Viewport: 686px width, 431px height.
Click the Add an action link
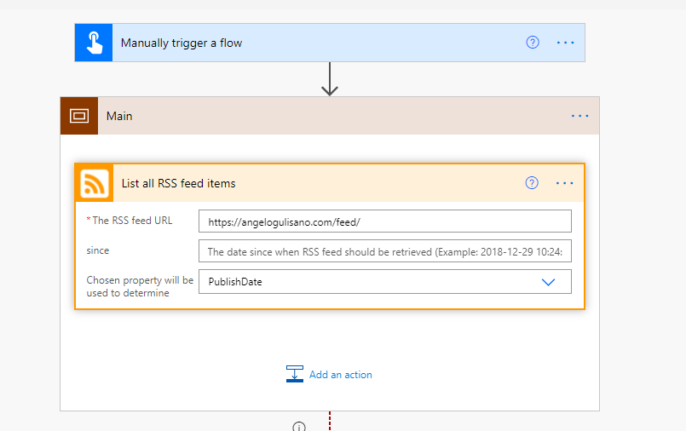click(340, 375)
